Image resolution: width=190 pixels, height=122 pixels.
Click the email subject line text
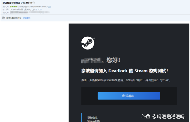17,3
